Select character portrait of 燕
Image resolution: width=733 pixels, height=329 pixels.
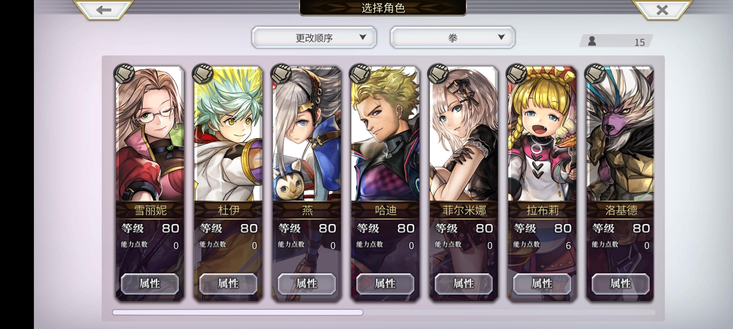[x=307, y=134]
